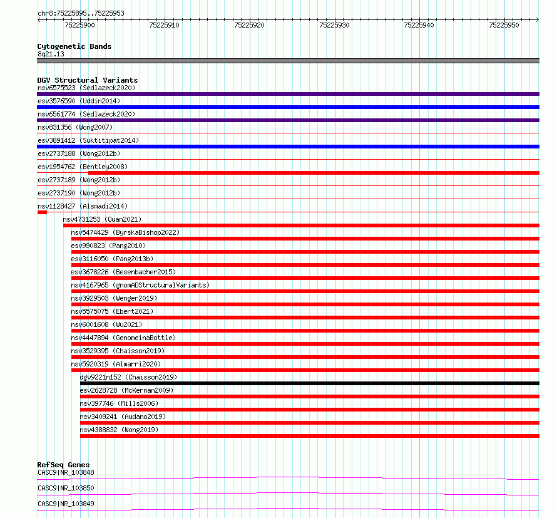Screen dimensions: 557x518
Task: Click the 75225940 ruler position label
Action: (x=419, y=25)
